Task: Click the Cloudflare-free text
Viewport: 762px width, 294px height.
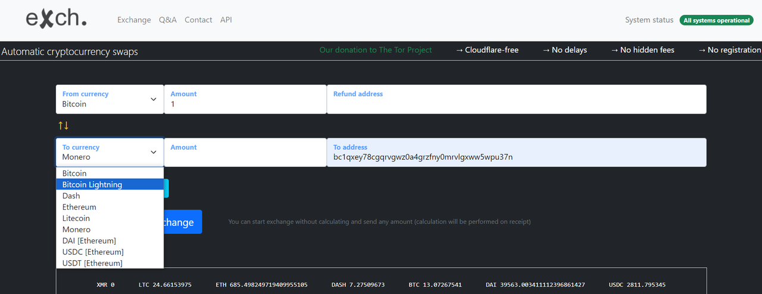Action: tap(487, 50)
